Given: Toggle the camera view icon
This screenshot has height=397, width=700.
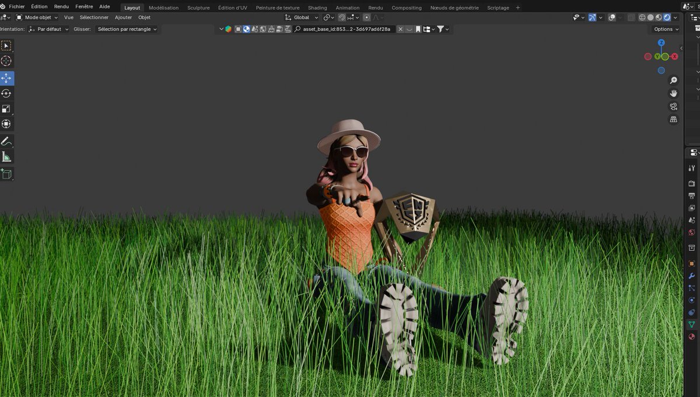Looking at the screenshot, I should [673, 107].
